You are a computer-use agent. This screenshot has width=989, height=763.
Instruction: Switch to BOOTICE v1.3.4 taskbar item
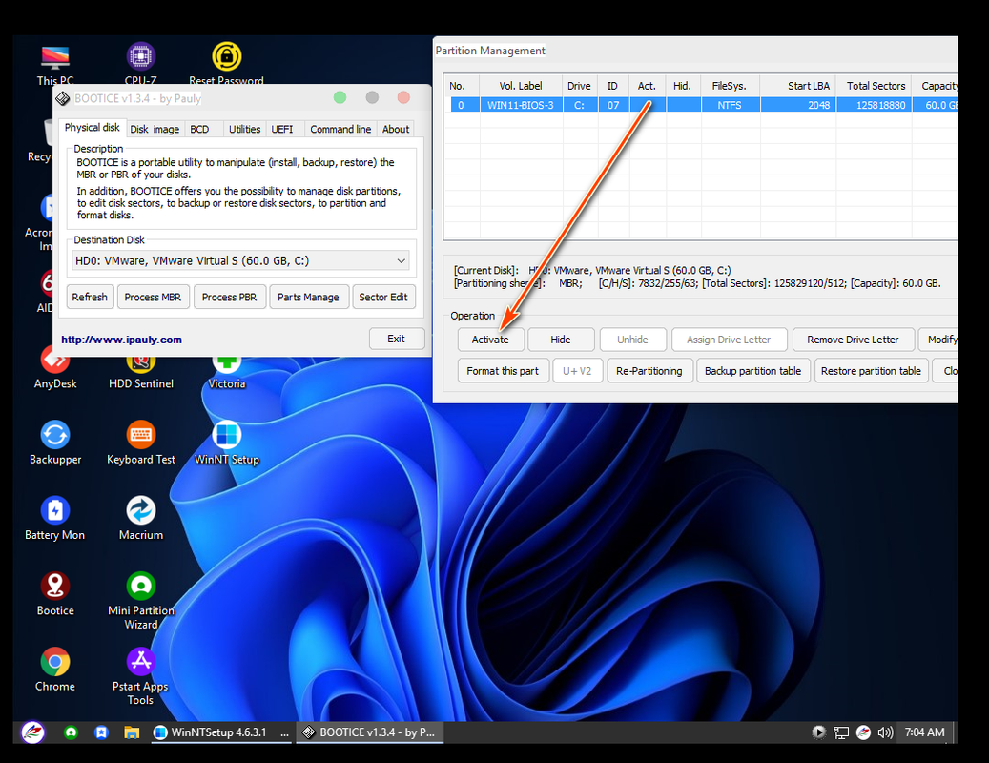point(370,732)
